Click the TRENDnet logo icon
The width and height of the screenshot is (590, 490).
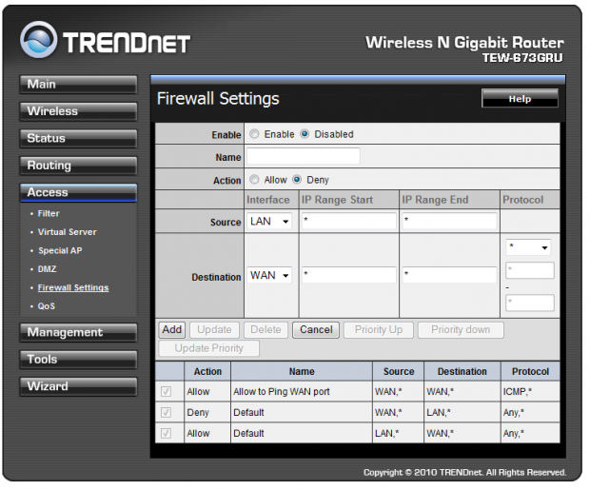click(x=38, y=40)
